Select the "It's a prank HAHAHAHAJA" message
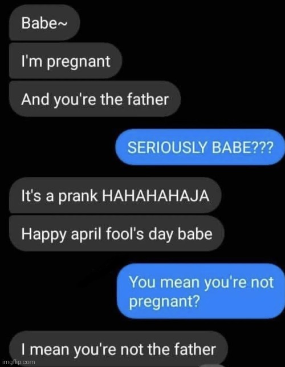Viewport: 285px width, 367px height. 115,195
